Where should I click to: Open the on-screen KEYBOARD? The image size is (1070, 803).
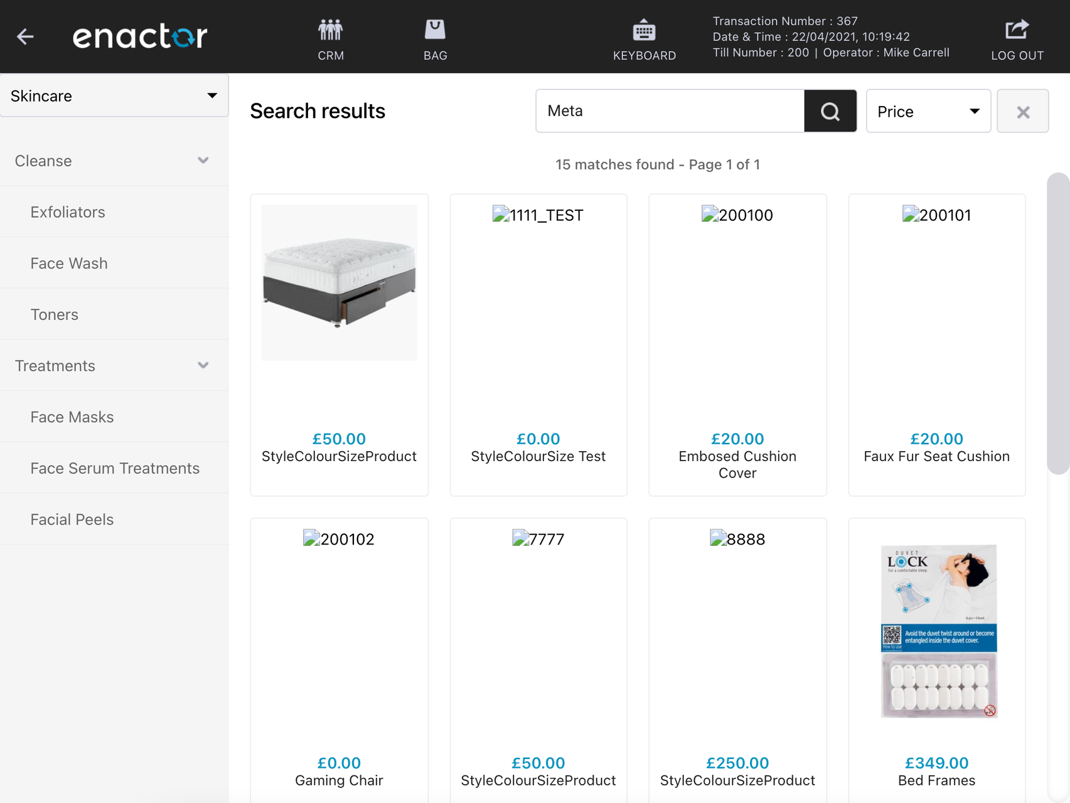pyautogui.click(x=645, y=38)
